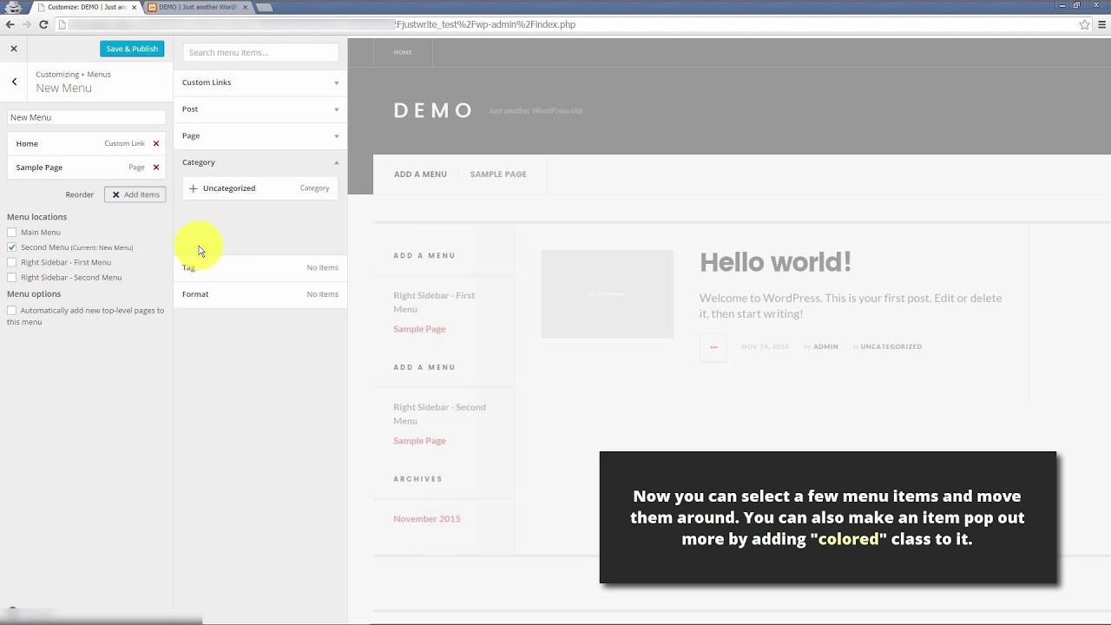1111x625 pixels.
Task: Remove the Sample Page menu item
Action: (156, 168)
